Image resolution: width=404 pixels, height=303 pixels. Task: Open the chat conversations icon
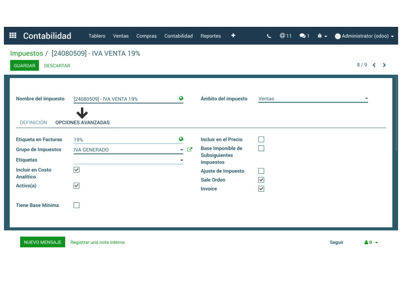point(304,36)
